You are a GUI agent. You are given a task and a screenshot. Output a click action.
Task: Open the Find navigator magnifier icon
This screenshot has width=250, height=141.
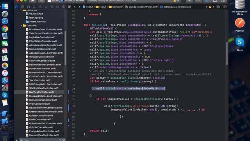tap(34, 7)
